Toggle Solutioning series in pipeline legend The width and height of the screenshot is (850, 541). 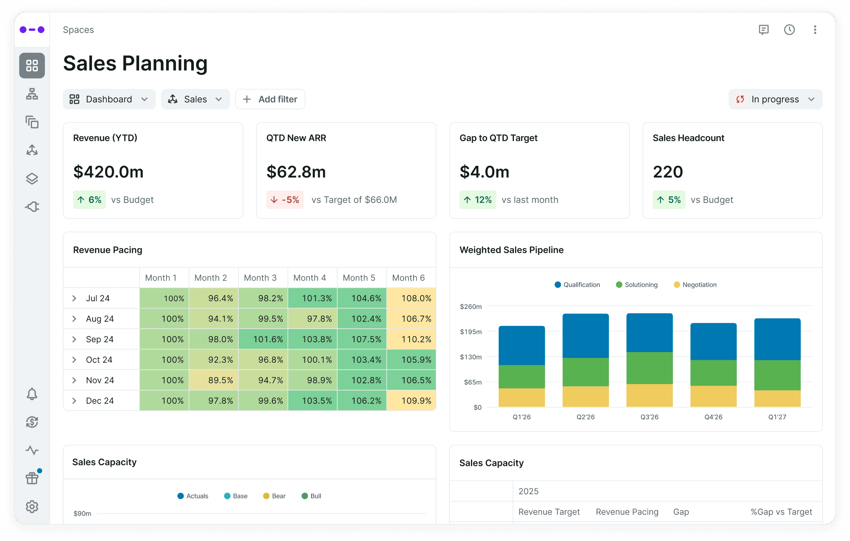coord(637,285)
